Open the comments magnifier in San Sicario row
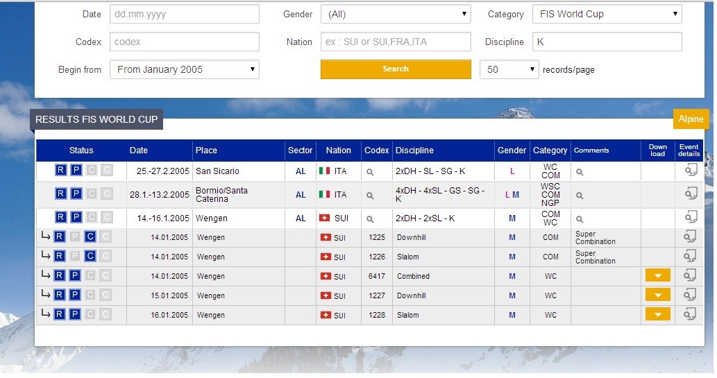 (580, 172)
